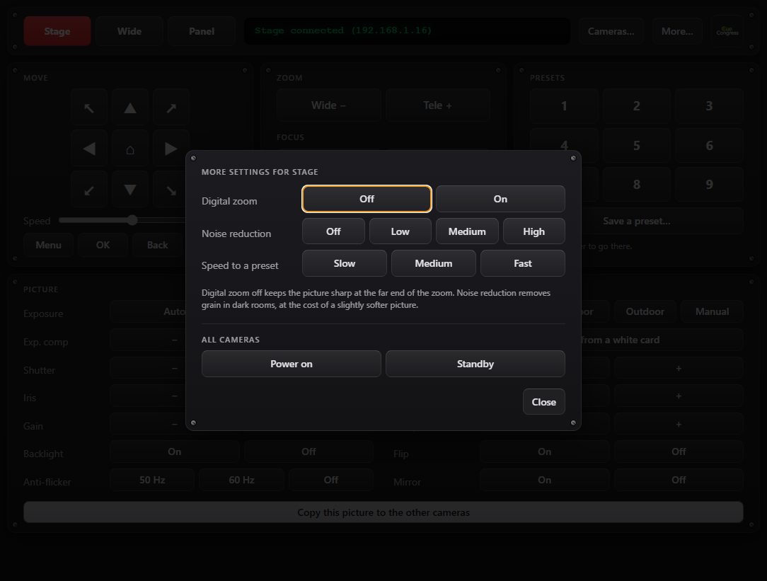The height and width of the screenshot is (581, 767).
Task: Zoom in with Tele + button
Action: 438,105
